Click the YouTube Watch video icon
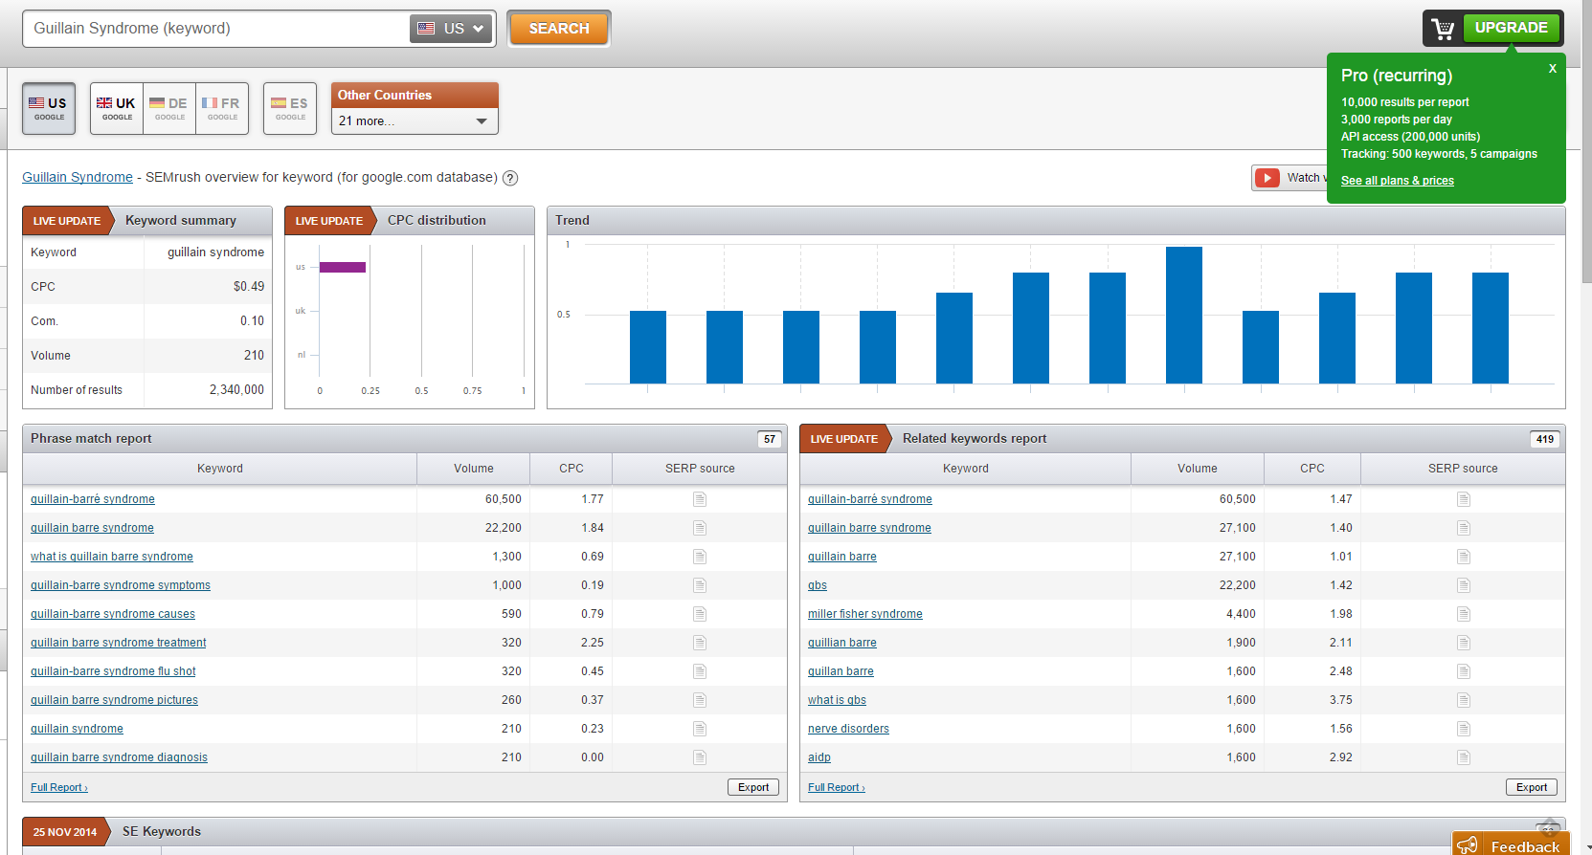 click(x=1267, y=178)
